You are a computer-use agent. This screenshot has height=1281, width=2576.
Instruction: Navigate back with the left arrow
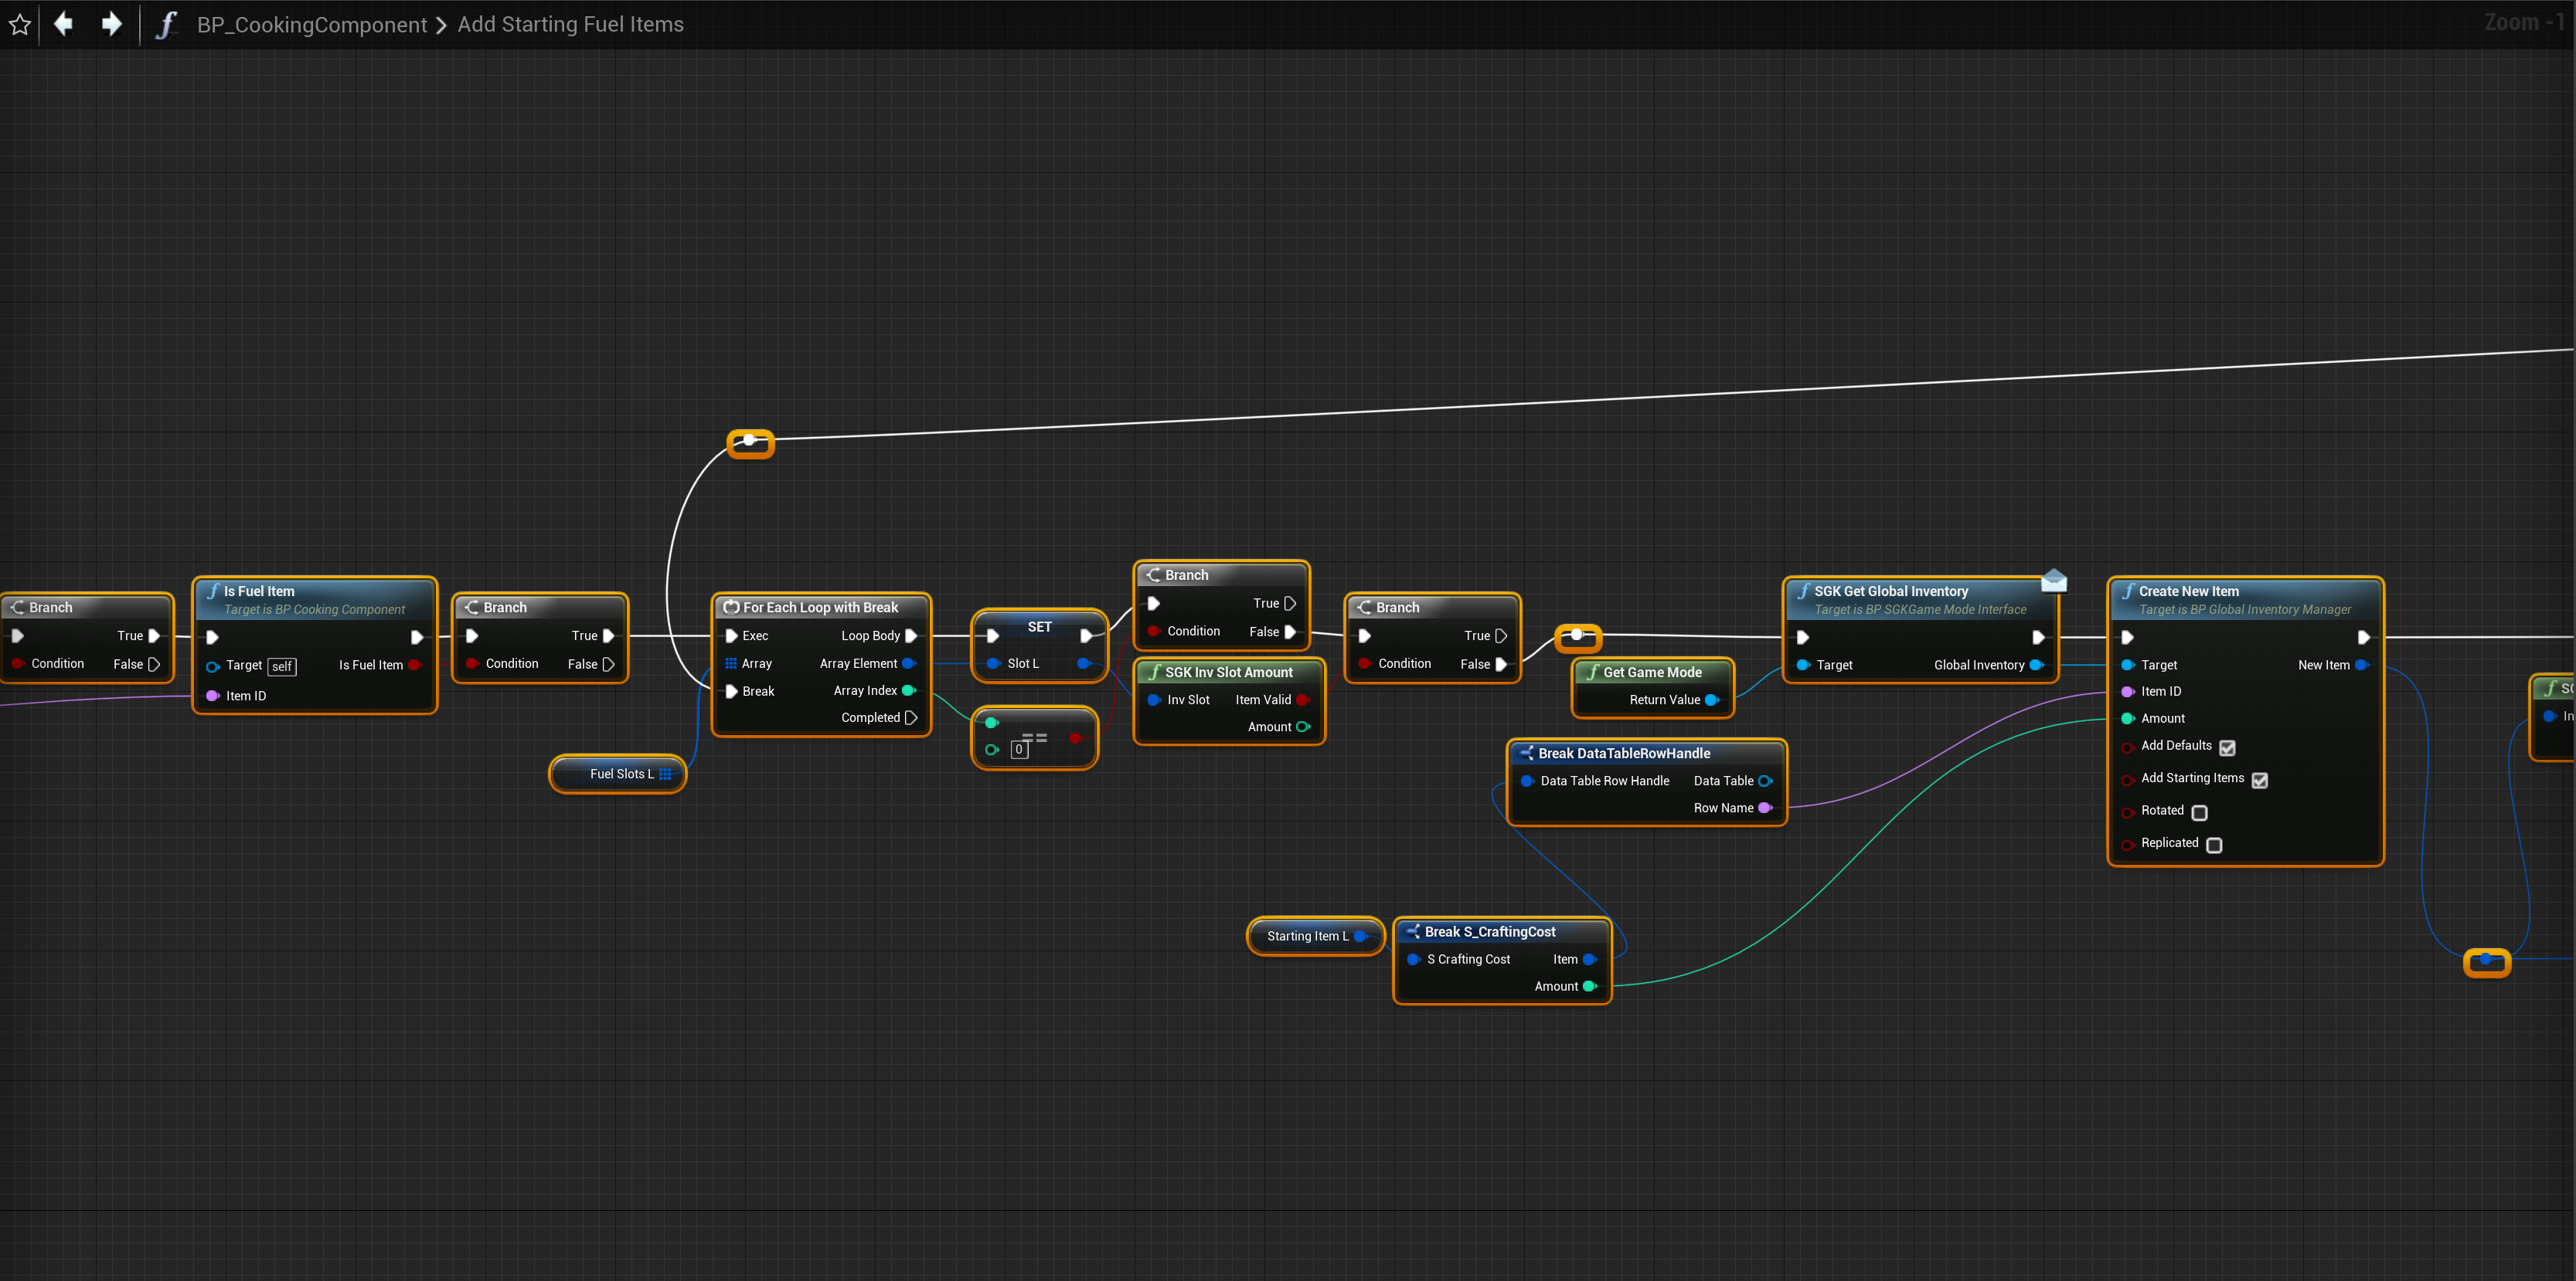63,24
